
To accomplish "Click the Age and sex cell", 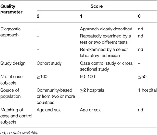I will (48, 110).
